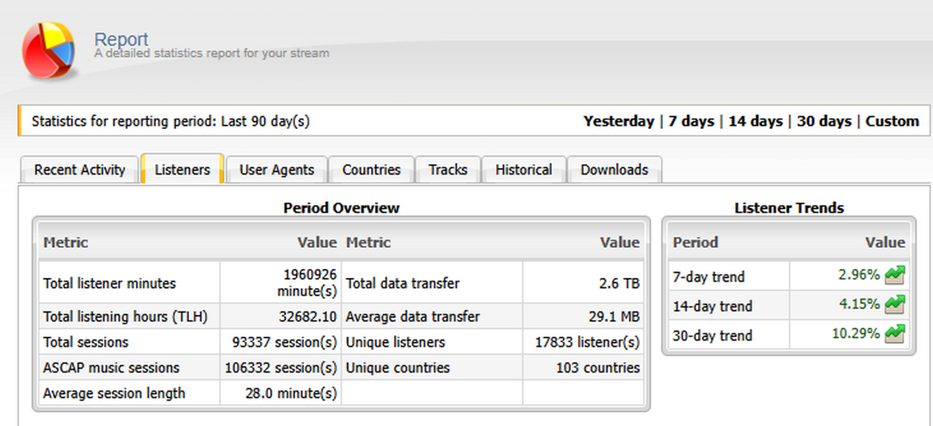Open the Recent Activity tab

tap(80, 170)
